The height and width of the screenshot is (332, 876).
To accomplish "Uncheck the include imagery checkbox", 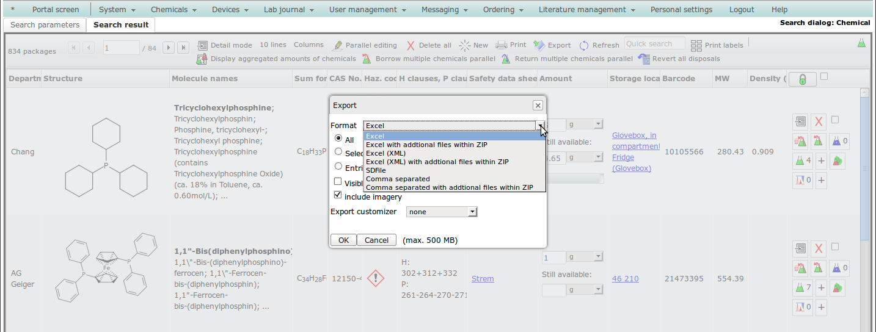I will point(338,196).
